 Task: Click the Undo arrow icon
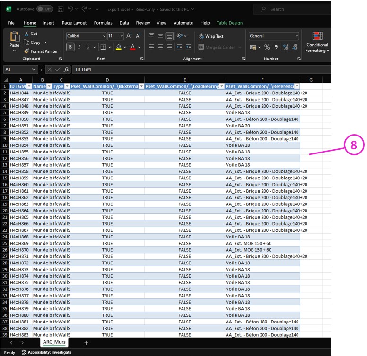[70, 9]
